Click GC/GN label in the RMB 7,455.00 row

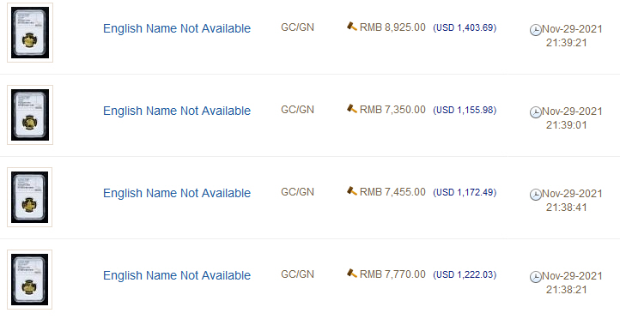pos(297,192)
